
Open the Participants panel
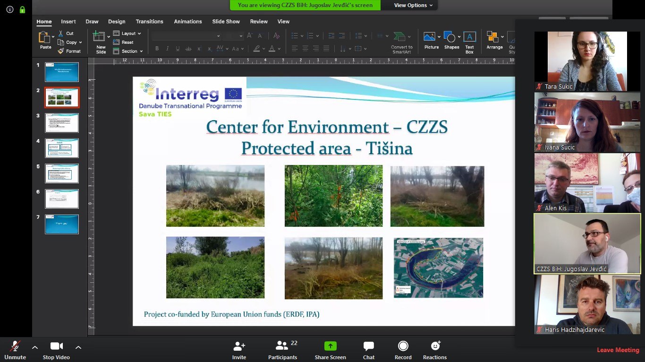tap(282, 346)
